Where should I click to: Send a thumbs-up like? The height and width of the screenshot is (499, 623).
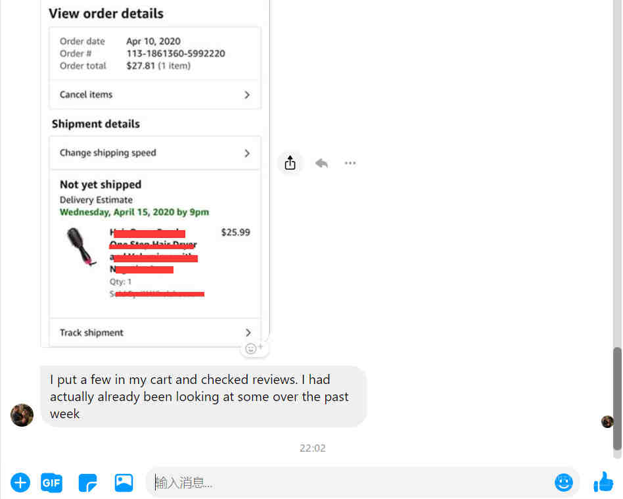pos(603,482)
